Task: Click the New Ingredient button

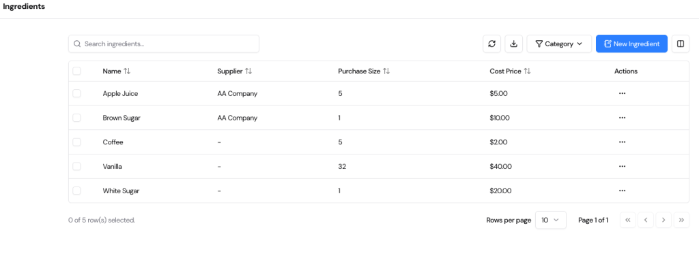Action: pyautogui.click(x=631, y=44)
